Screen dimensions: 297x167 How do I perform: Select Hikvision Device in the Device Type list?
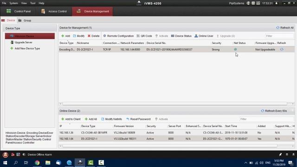click(x=30, y=36)
